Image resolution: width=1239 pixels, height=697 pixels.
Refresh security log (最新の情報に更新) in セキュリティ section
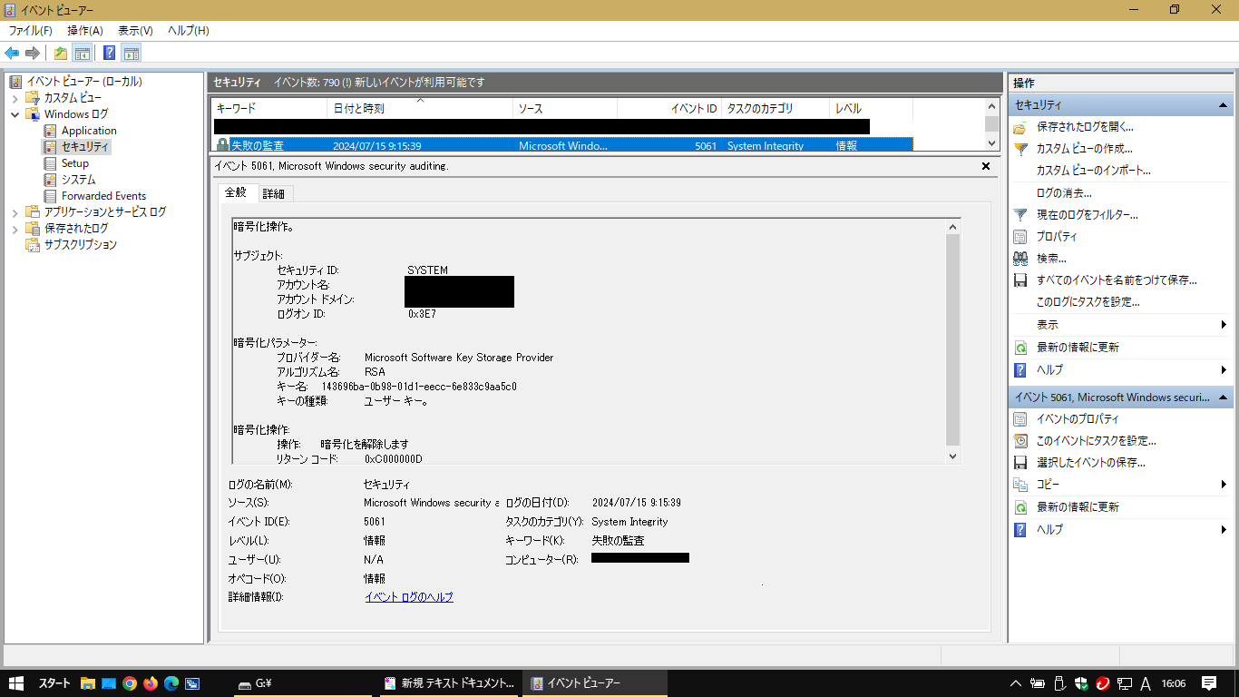1078,348
